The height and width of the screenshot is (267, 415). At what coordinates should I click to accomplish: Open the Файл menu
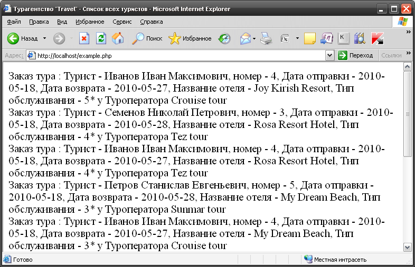pos(14,22)
